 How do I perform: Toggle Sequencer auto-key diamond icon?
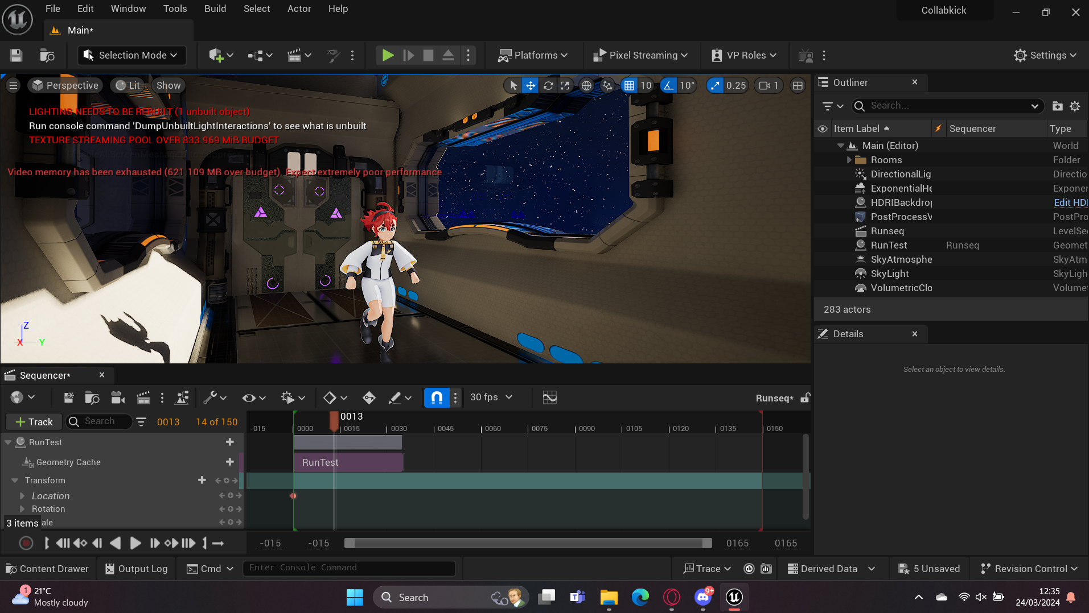369,397
